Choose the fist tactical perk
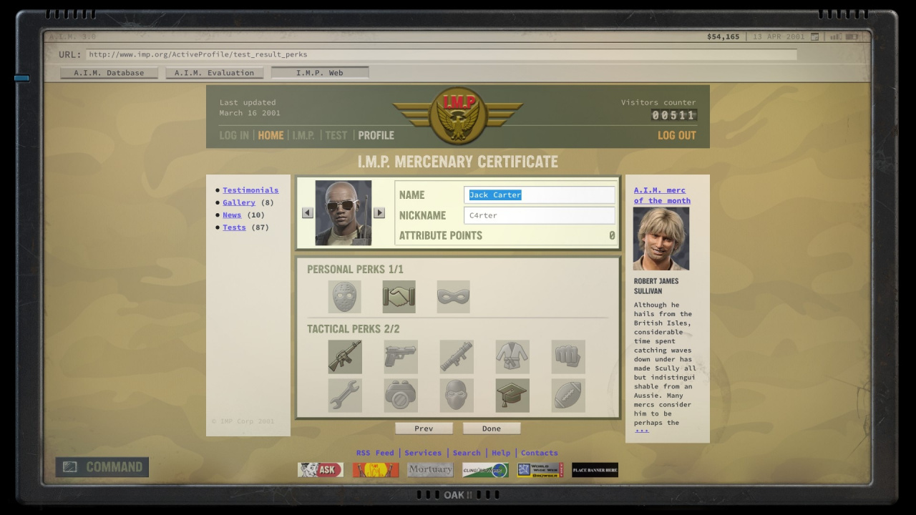The image size is (916, 515). [568, 357]
